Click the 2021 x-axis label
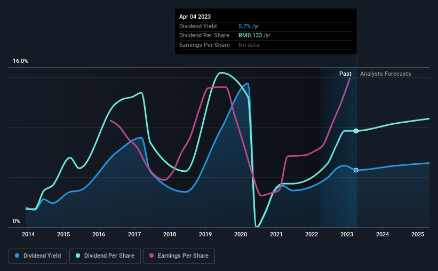 tap(276, 234)
